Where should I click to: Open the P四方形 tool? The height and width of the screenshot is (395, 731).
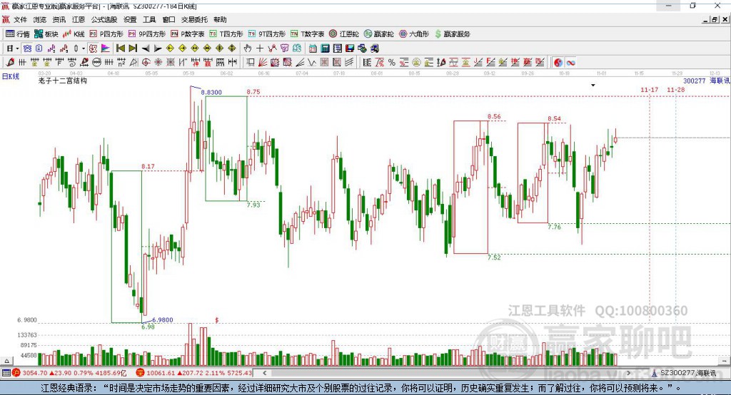tap(106, 34)
